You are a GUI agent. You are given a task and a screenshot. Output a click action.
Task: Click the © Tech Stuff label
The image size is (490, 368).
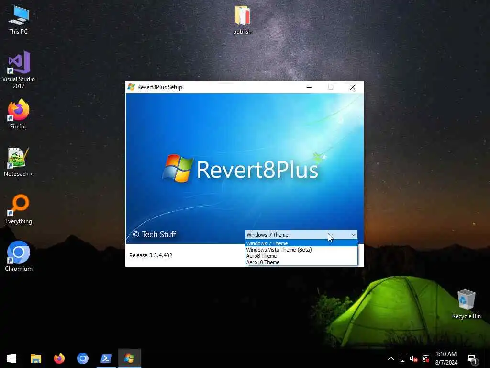(155, 234)
